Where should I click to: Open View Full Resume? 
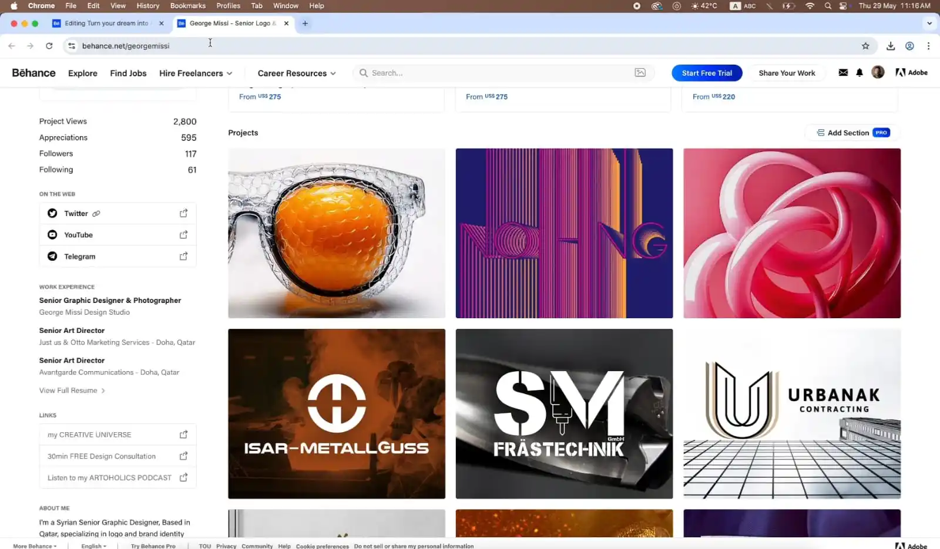[x=72, y=390]
